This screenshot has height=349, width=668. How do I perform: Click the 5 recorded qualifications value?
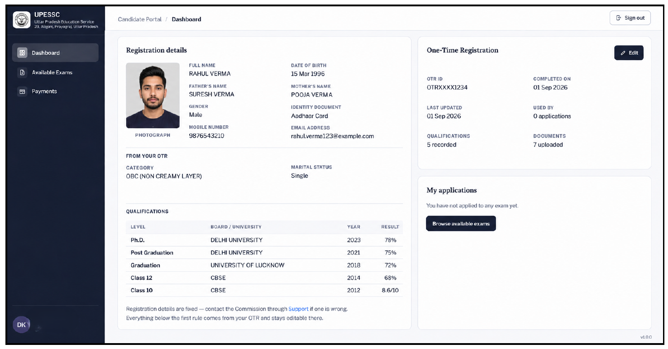click(x=442, y=145)
